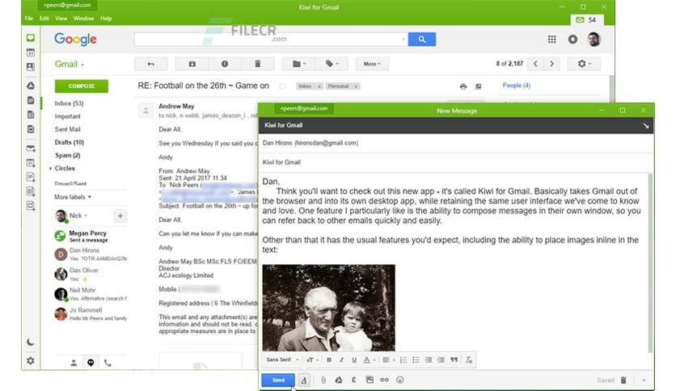676x391 pixels.
Task: Discard the draft with the compose trash icon
Action: (x=623, y=380)
